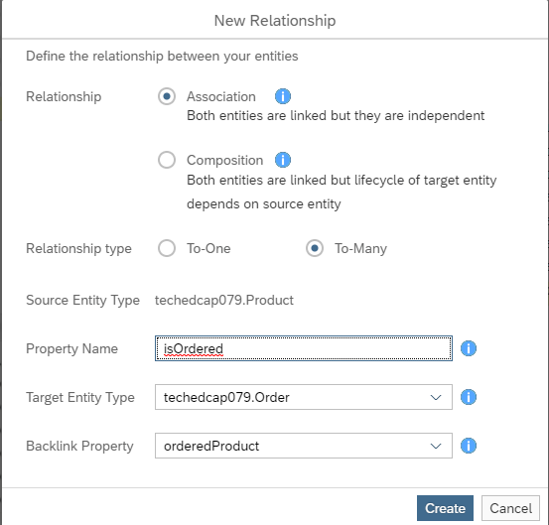This screenshot has width=549, height=525.
Task: Cancel the New Relationship dialog
Action: pyautogui.click(x=510, y=508)
